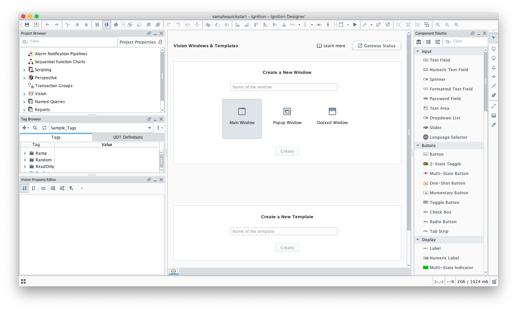Image resolution: width=517 pixels, height=311 pixels.
Task: Toggle read-only communication mode in the toolbar
Action: pyautogui.click(x=107, y=25)
